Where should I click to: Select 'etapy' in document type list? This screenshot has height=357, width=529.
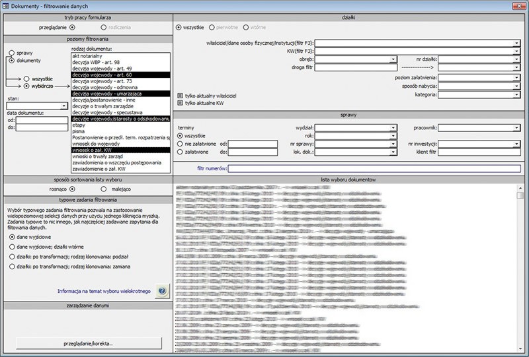click(121, 125)
